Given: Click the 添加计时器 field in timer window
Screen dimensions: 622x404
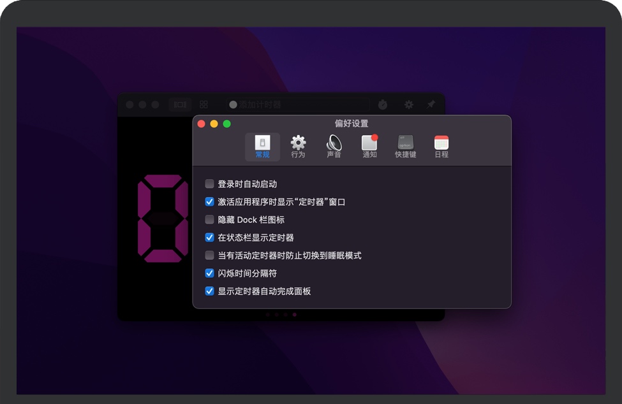Looking at the screenshot, I should 299,105.
